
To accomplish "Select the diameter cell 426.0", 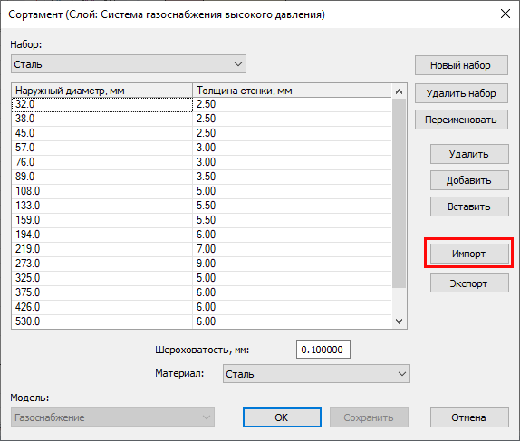I will point(102,307).
